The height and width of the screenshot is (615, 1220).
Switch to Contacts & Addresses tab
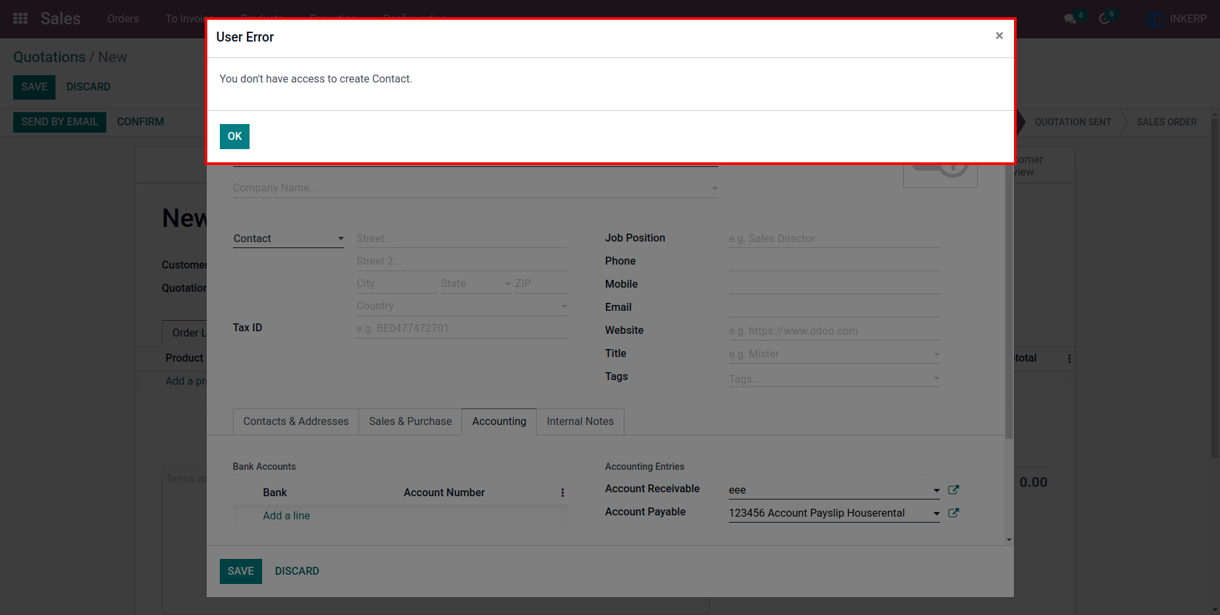[x=296, y=422]
